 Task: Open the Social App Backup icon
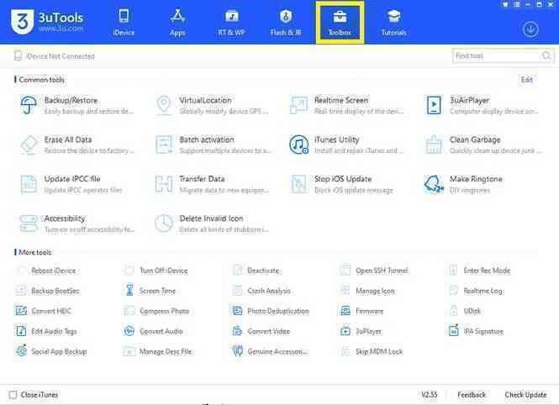click(x=21, y=351)
